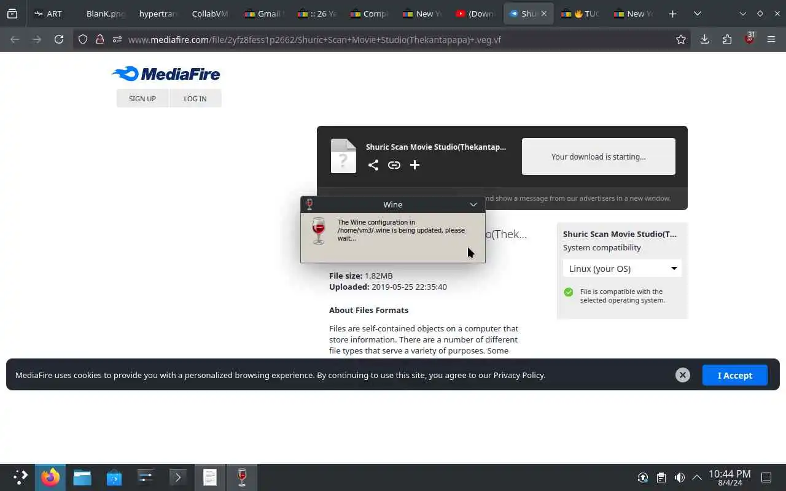Click the Wine dialog titlebar icon
This screenshot has height=491, width=786.
pos(309,204)
